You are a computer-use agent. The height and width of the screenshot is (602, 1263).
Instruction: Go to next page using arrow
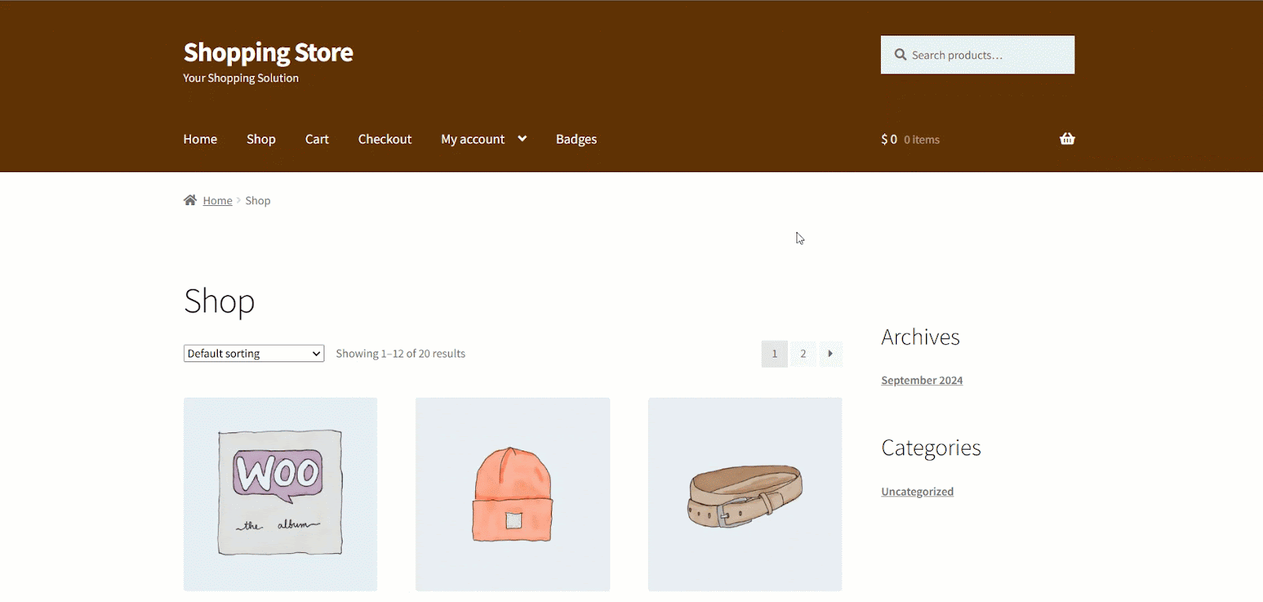[830, 353]
